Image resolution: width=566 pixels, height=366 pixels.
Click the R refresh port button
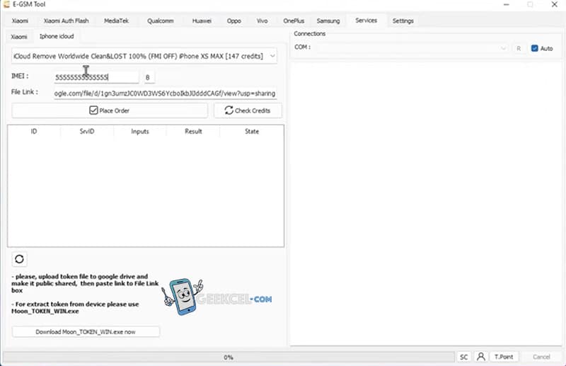[519, 48]
